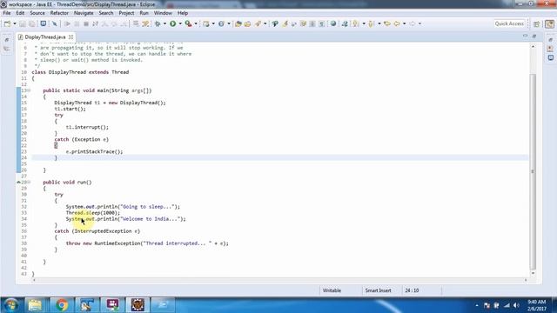Click the Previous Annotation icon
557x313 pixels.
(x=372, y=23)
